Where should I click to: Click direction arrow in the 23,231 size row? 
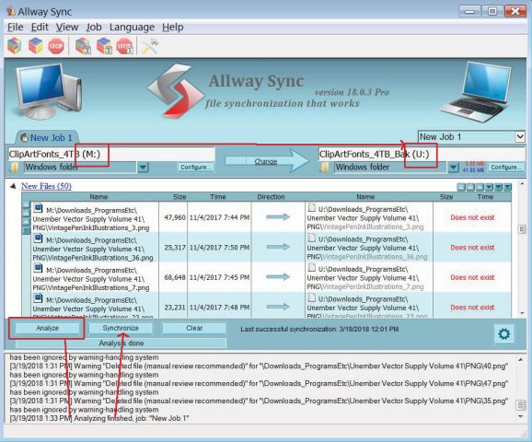[278, 307]
